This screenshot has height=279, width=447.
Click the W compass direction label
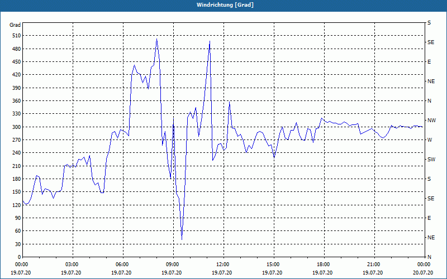(x=430, y=140)
